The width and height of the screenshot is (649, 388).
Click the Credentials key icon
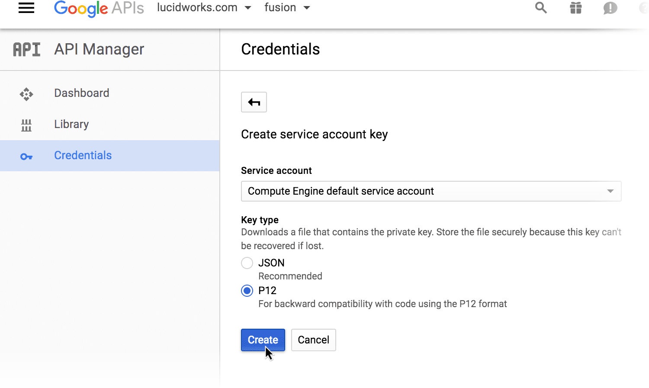click(x=26, y=156)
